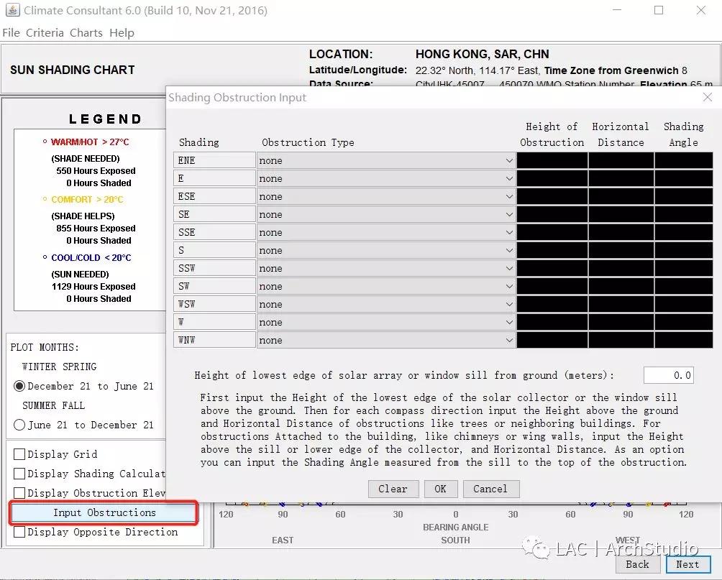Select June 21 to December 21 radio button
722x580 pixels.
[19, 425]
